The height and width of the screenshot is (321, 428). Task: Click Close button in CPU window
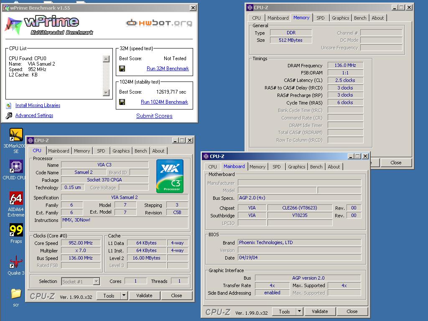176,296
